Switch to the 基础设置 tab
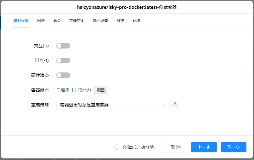 tap(21, 21)
